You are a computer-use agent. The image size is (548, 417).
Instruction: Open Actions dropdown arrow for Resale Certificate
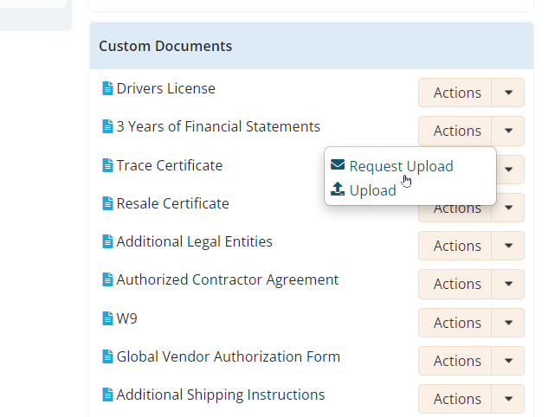click(508, 208)
